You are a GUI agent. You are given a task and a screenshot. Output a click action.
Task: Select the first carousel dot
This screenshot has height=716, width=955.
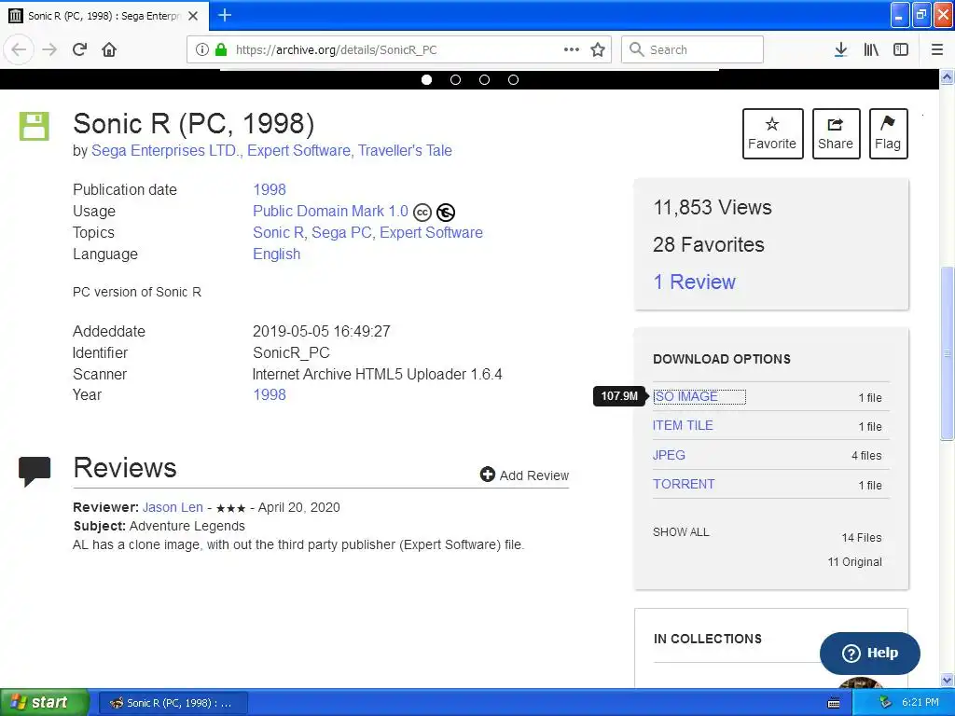pos(426,80)
